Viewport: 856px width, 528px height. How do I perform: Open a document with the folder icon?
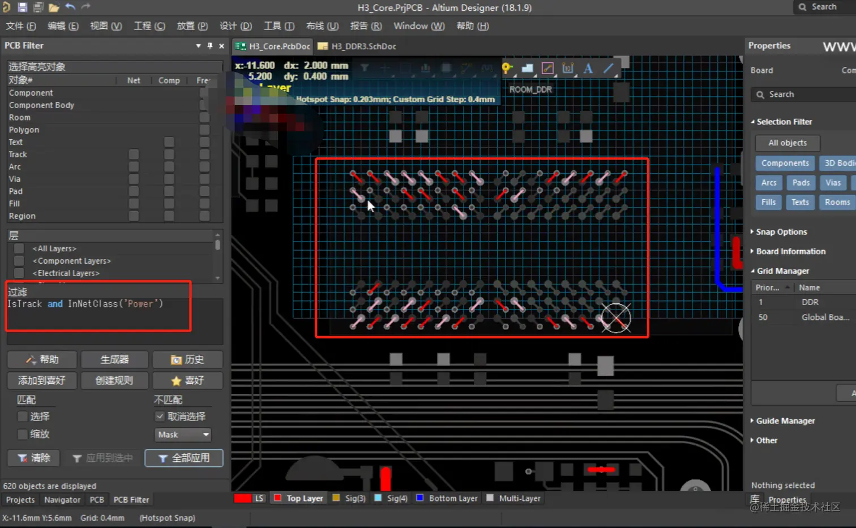tap(54, 7)
